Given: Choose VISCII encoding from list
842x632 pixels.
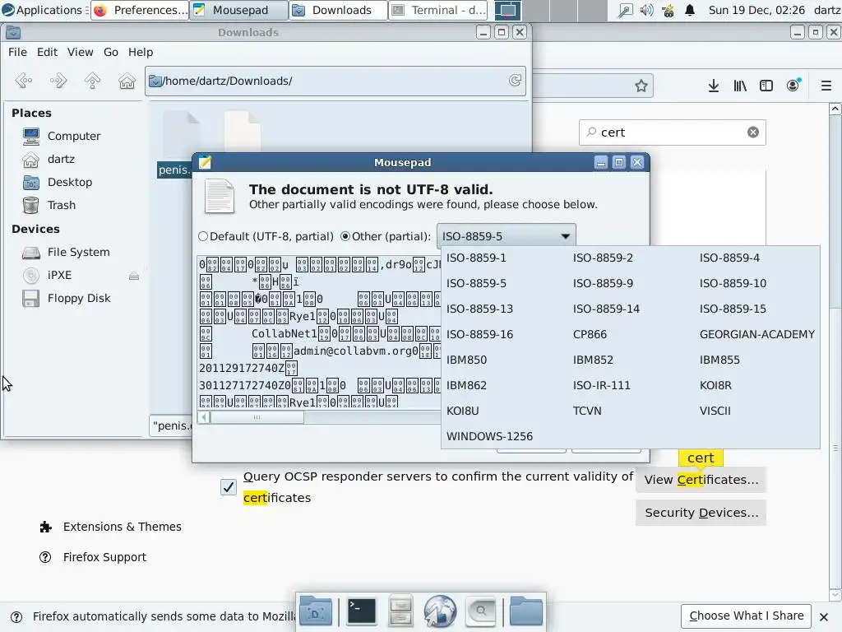Looking at the screenshot, I should point(715,411).
